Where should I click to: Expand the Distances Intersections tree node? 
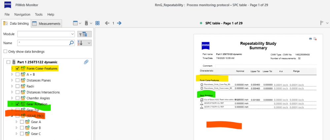[x=12, y=92]
